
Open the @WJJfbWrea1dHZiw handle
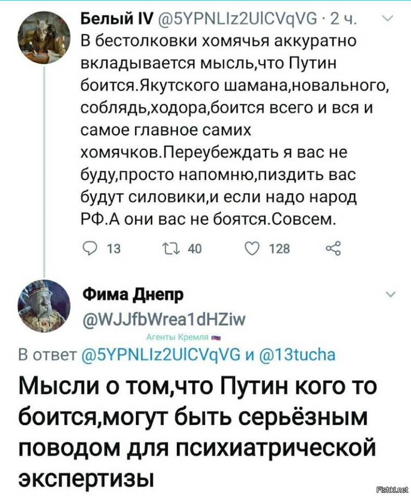coord(164,319)
